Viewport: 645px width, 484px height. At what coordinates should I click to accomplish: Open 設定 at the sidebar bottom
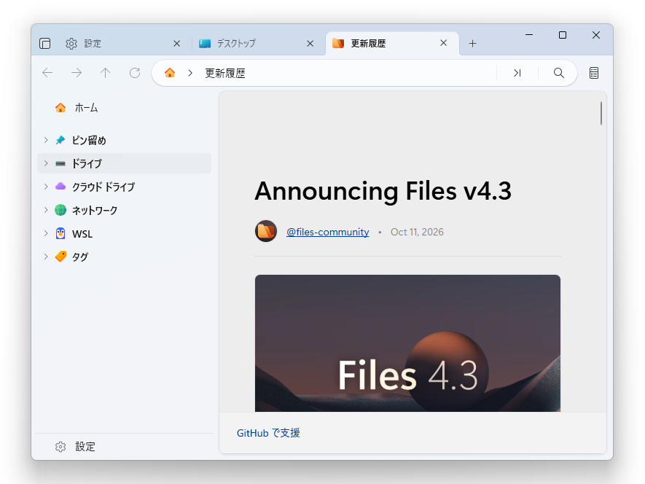point(124,447)
